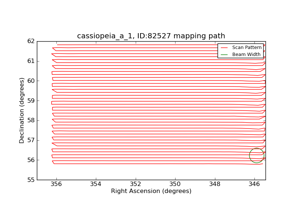Click the y-axis tick label 61
This screenshot has height=221, width=295.
coord(31,61)
